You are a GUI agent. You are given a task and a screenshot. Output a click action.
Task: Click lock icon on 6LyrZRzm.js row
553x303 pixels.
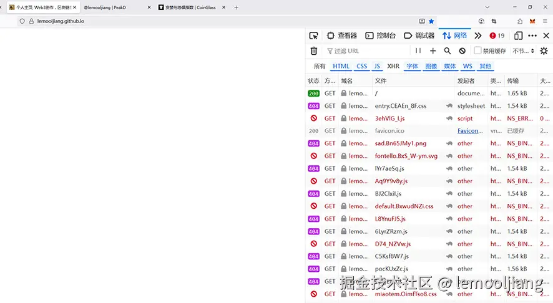pos(343,231)
